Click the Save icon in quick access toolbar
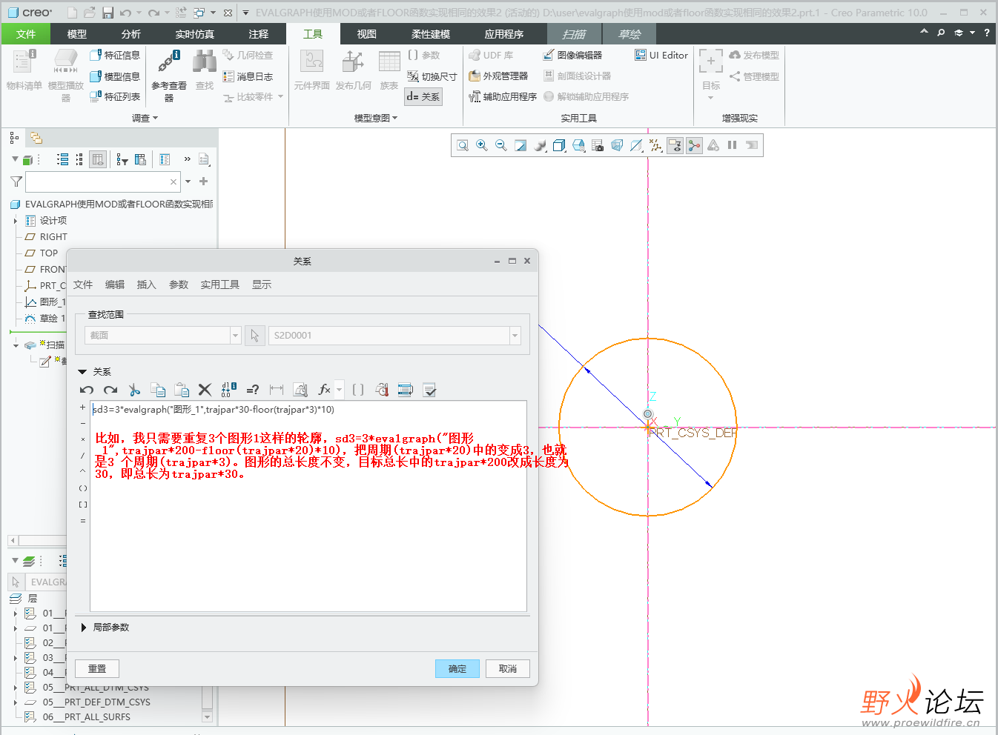Screen dimensions: 998x735 click(108, 13)
